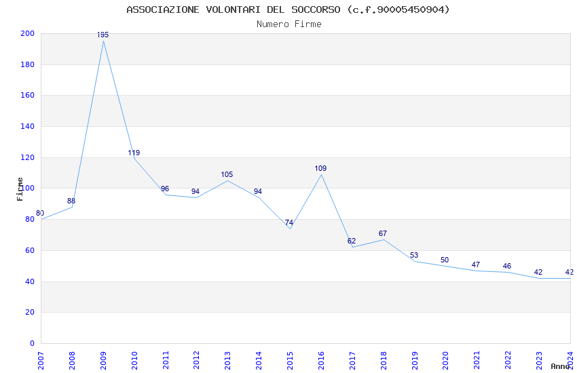The image size is (577, 373).
Task: Click the y-axis tick label 20
Action: tap(30, 313)
